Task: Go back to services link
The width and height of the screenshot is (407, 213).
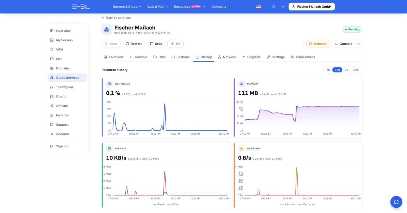Action: point(116,18)
